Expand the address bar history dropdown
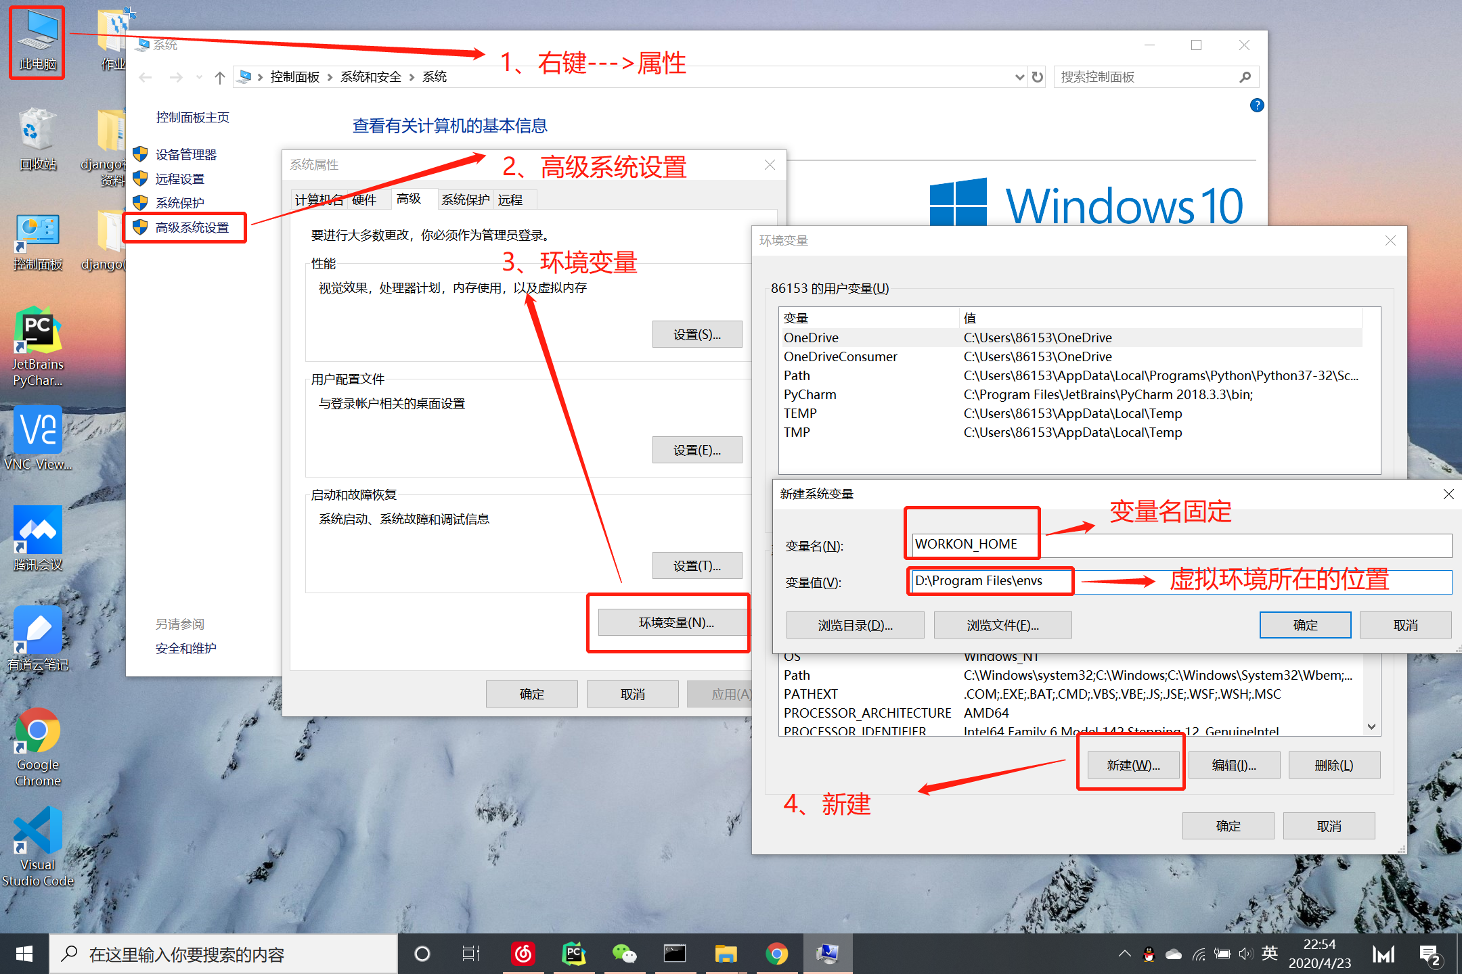 click(x=1019, y=77)
